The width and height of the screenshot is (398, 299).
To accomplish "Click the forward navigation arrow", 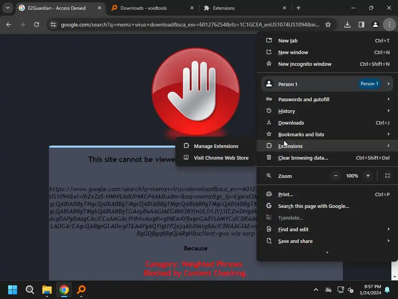I will [23, 25].
